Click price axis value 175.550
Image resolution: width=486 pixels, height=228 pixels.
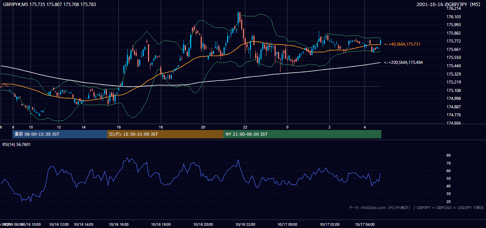point(454,57)
